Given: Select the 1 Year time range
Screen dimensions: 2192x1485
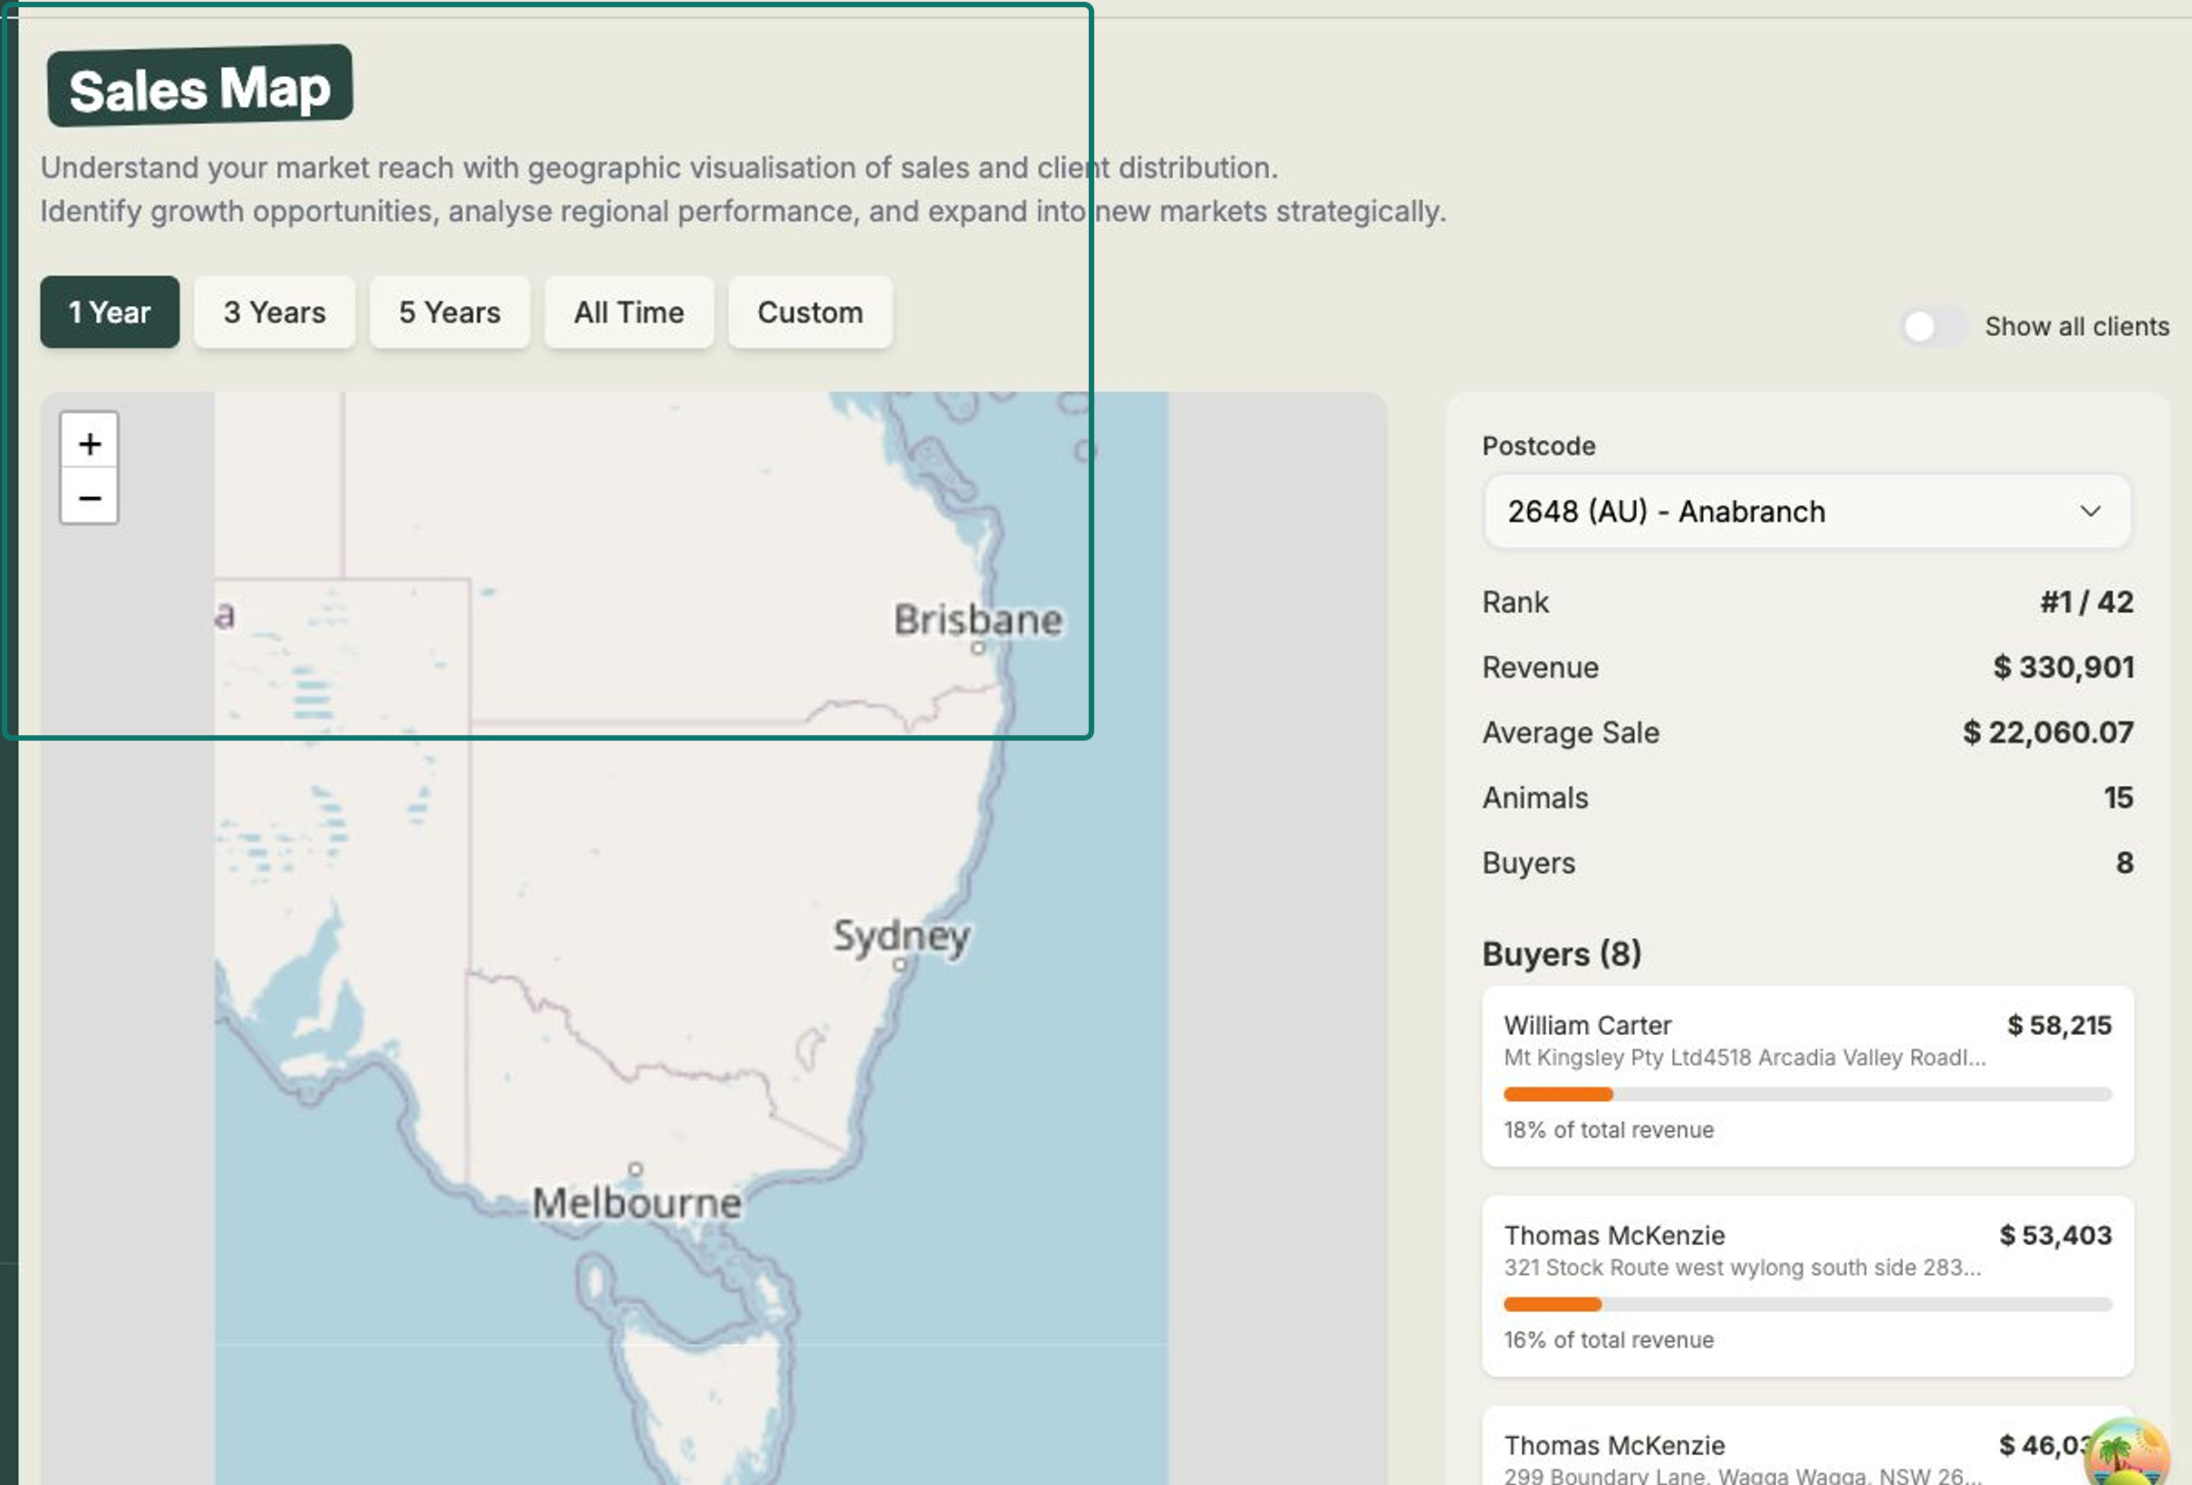Looking at the screenshot, I should tap(110, 312).
